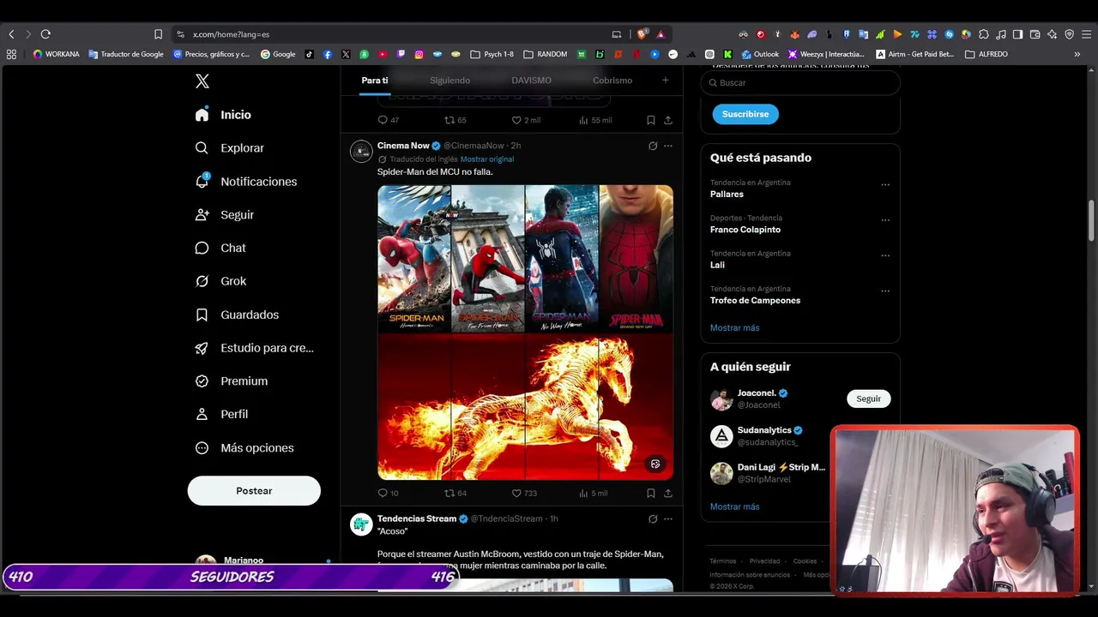1098x617 pixels.
Task: Open the Extensions puzzle icon in toolbar
Action: pyautogui.click(x=983, y=34)
